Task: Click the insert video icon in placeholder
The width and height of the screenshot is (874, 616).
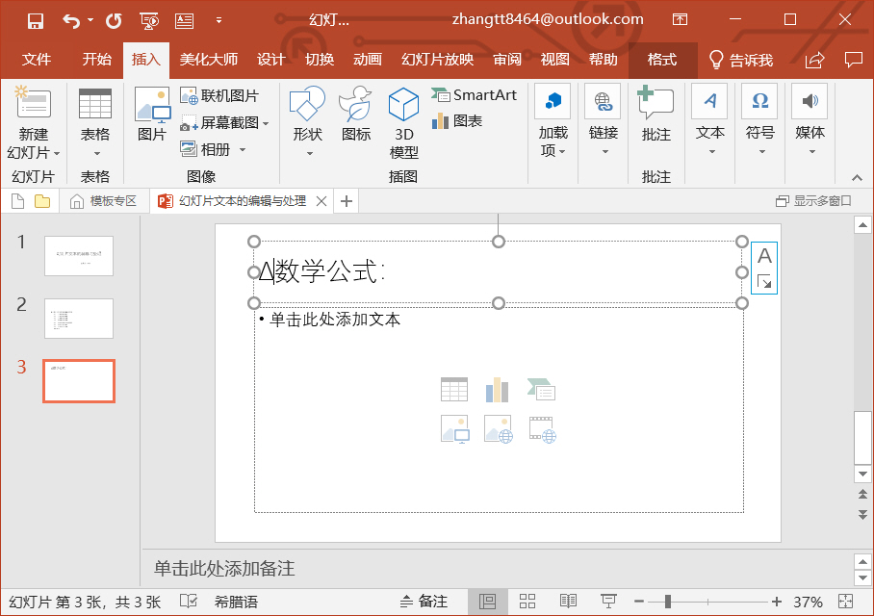Action: pyautogui.click(x=542, y=428)
